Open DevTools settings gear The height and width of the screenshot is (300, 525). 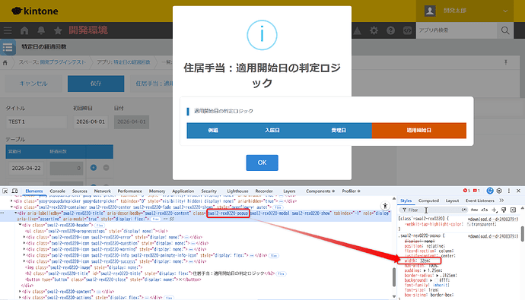(499, 191)
